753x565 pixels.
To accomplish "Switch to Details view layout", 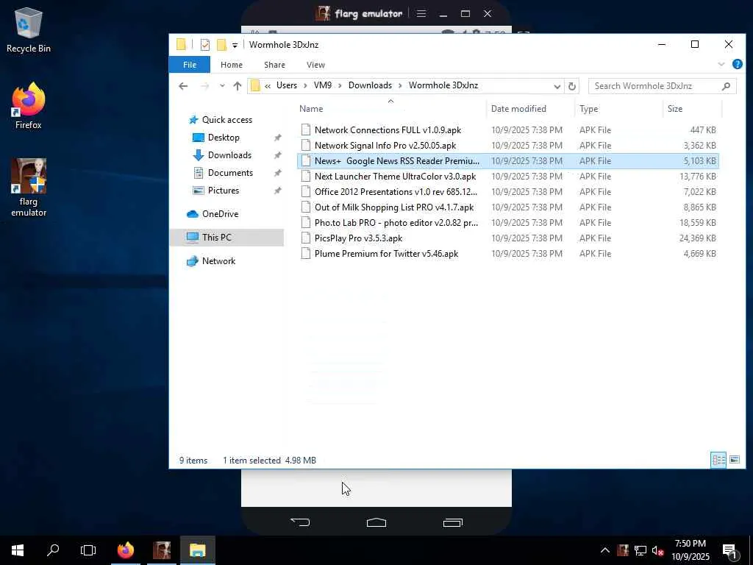I will coord(718,460).
